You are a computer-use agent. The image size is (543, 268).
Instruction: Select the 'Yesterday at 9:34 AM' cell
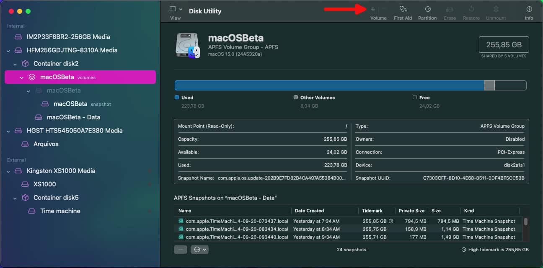316,237
